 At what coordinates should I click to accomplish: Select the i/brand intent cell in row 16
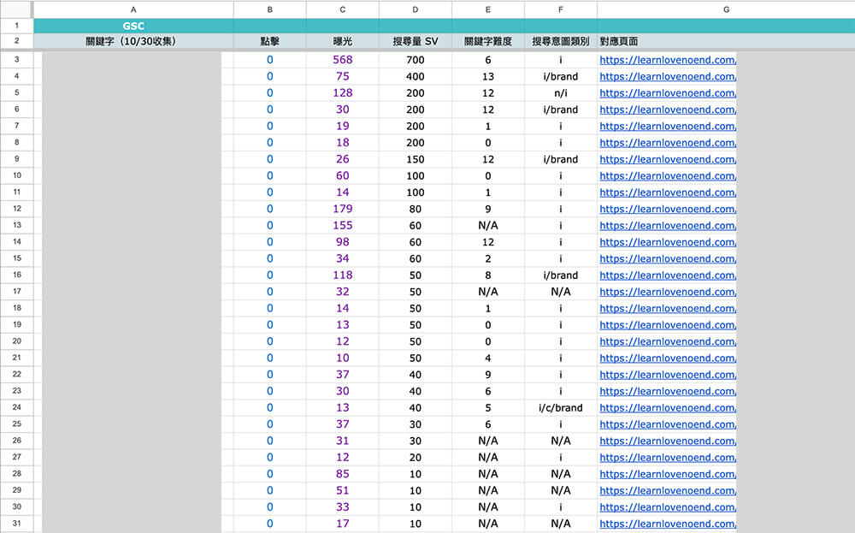561,275
